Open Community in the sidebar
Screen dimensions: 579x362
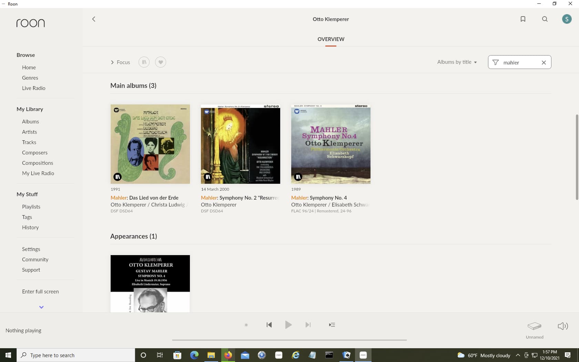click(35, 259)
